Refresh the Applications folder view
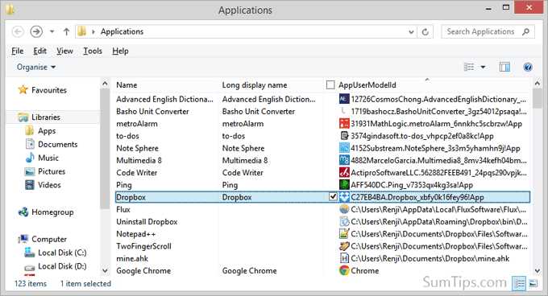 pyautogui.click(x=425, y=32)
